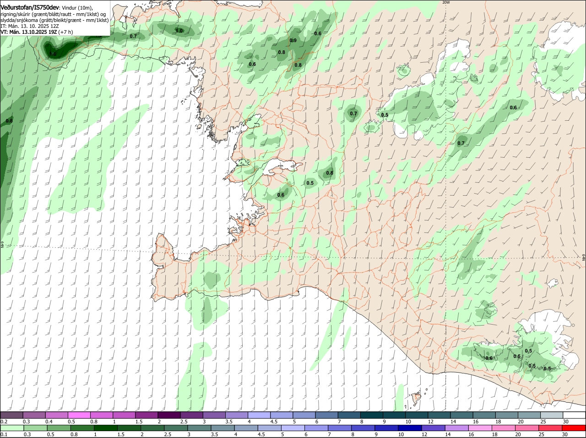Click the '0.4' label in the sleet legend
Screen dimensions: 586x438
tap(49, 421)
